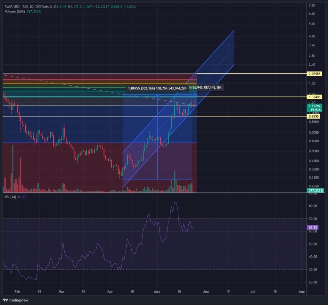Click the 63.22 RSI axis label
The height and width of the screenshot is (305, 328).
tap(313, 227)
